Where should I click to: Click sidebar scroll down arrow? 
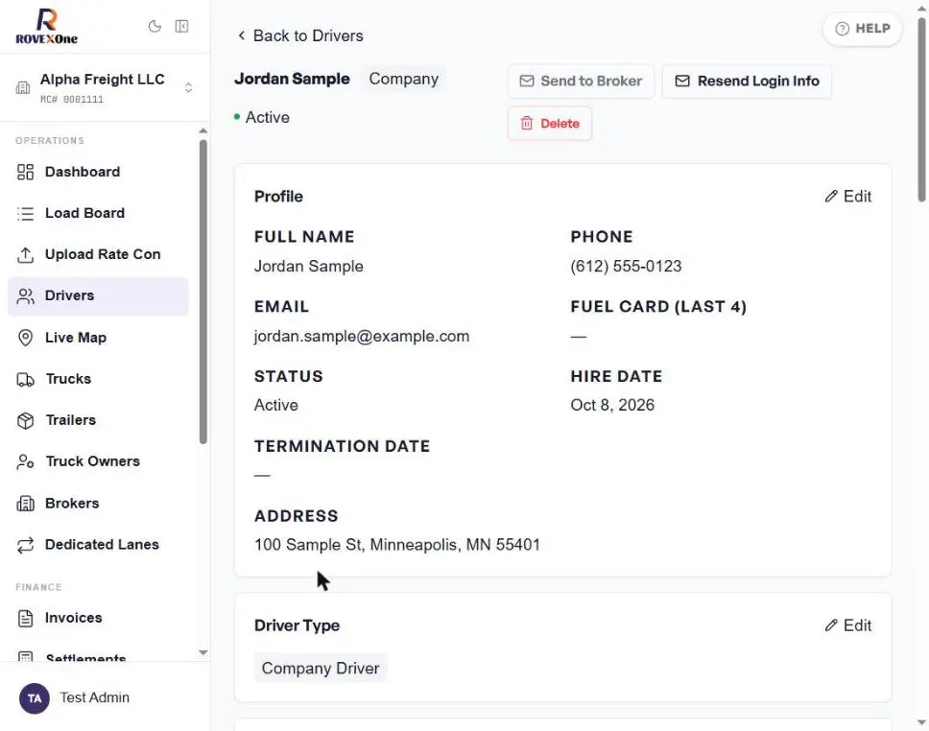coord(203,652)
